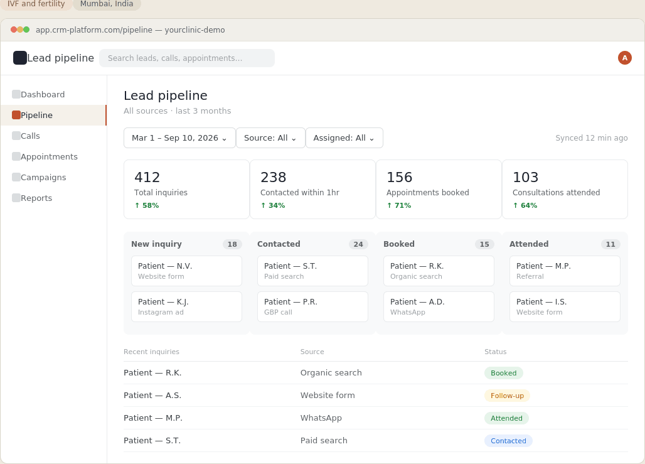Open the 412 Total inquiries card
Screen dimensions: 645x464
186,190
